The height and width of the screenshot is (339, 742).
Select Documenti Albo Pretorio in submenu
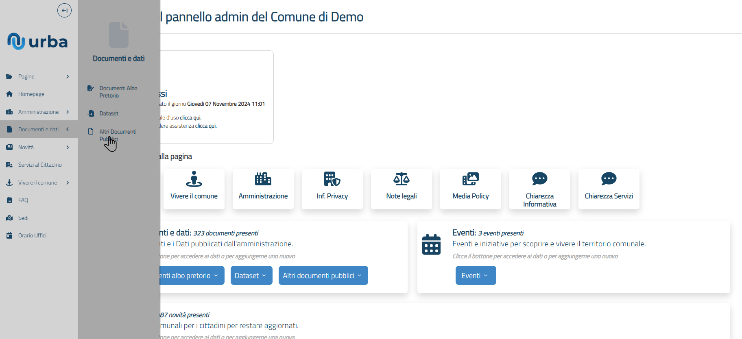tap(118, 92)
